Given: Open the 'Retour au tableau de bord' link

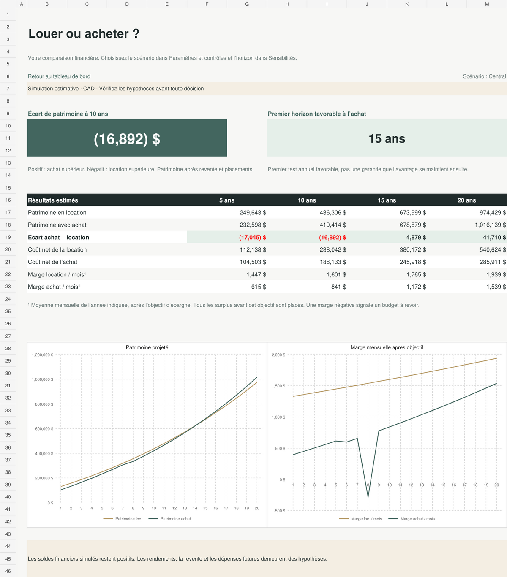Looking at the screenshot, I should [x=59, y=76].
